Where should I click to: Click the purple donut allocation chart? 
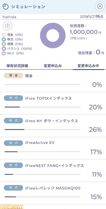pyautogui.click(x=53, y=35)
